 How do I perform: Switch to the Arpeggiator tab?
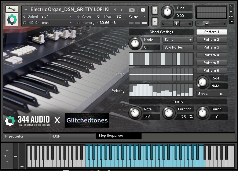tap(26, 136)
